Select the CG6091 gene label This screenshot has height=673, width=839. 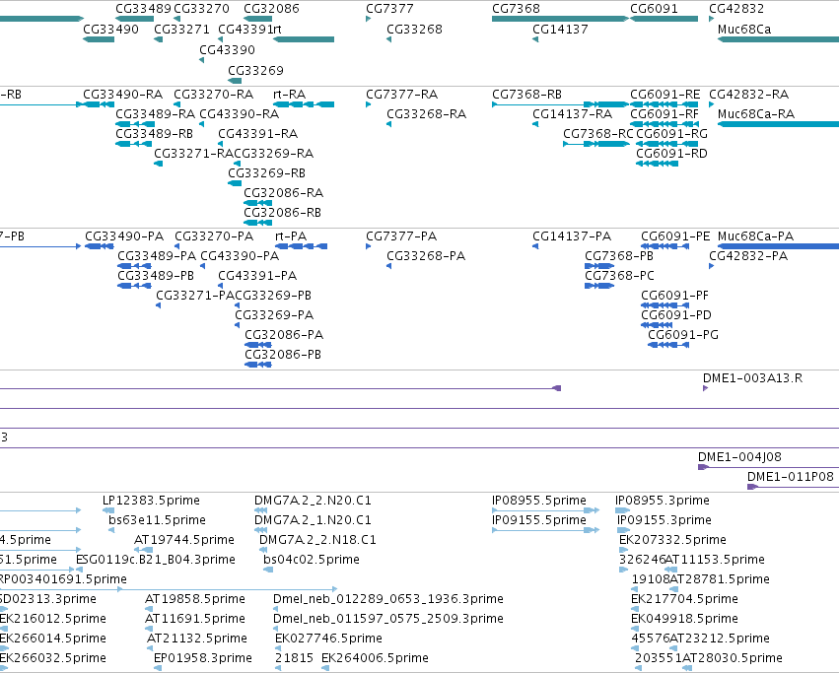click(x=654, y=9)
